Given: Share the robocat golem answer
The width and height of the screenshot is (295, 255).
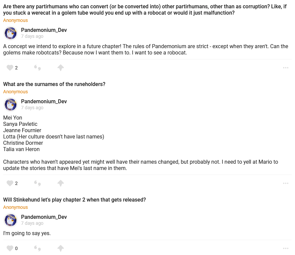Looking at the screenshot, I should tap(60, 68).
